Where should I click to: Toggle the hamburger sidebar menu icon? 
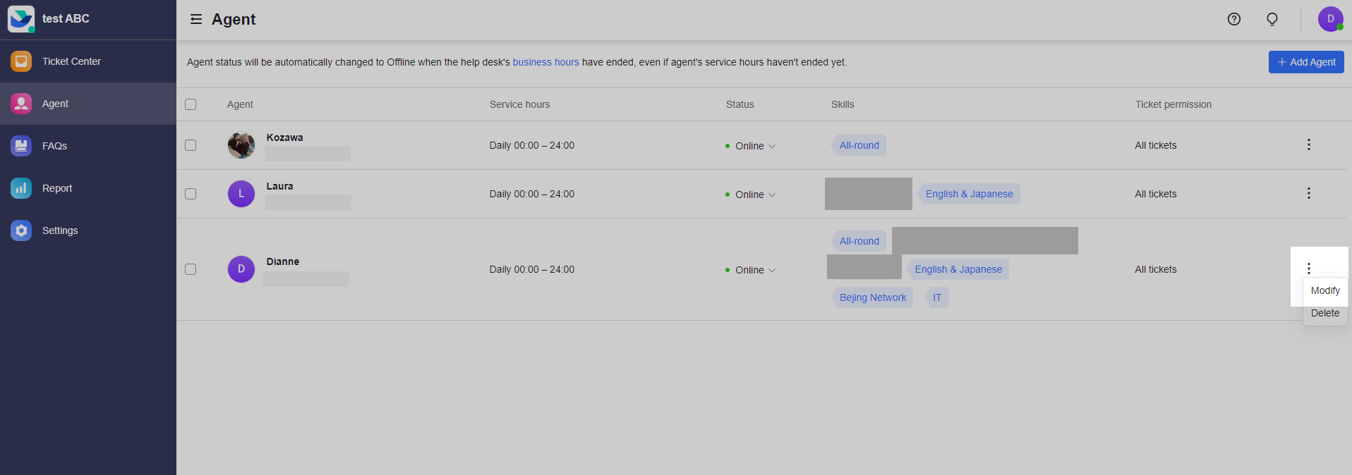click(x=196, y=19)
